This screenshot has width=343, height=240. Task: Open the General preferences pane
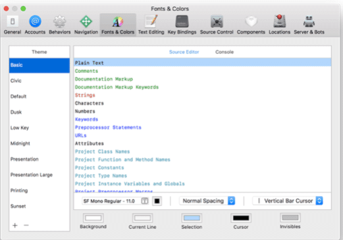click(x=13, y=25)
